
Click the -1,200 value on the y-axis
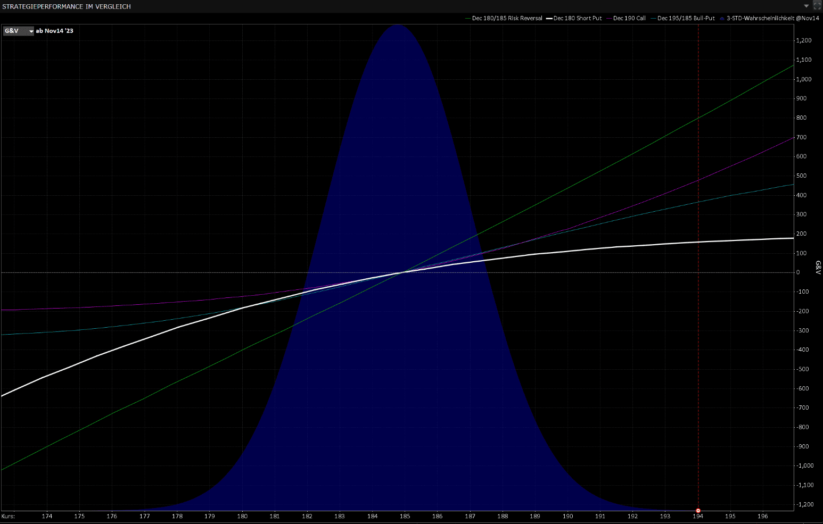(x=805, y=504)
